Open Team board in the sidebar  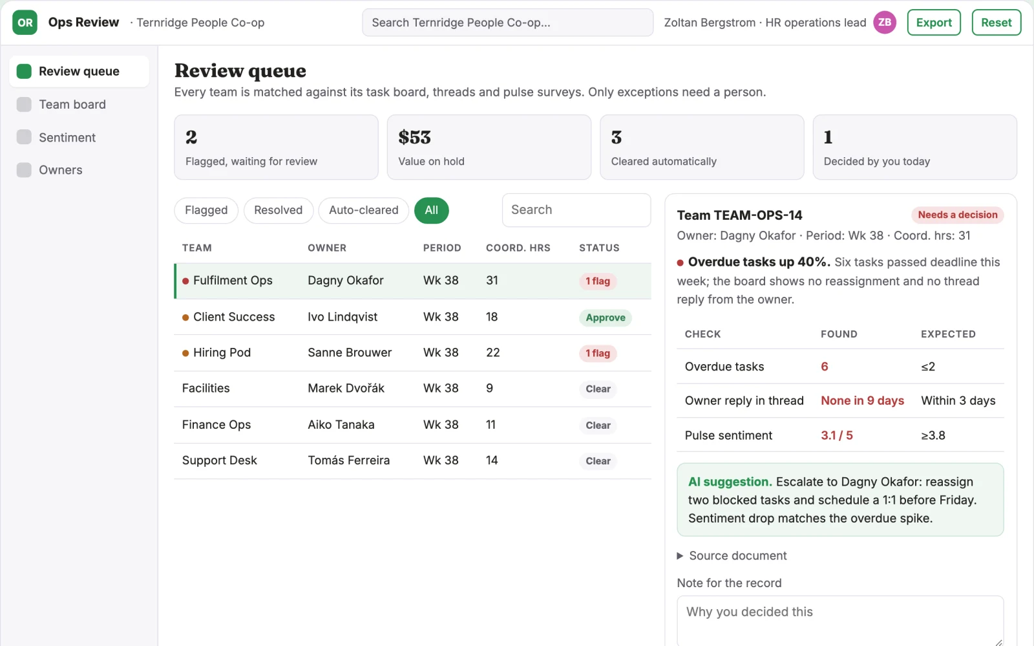[x=79, y=104]
